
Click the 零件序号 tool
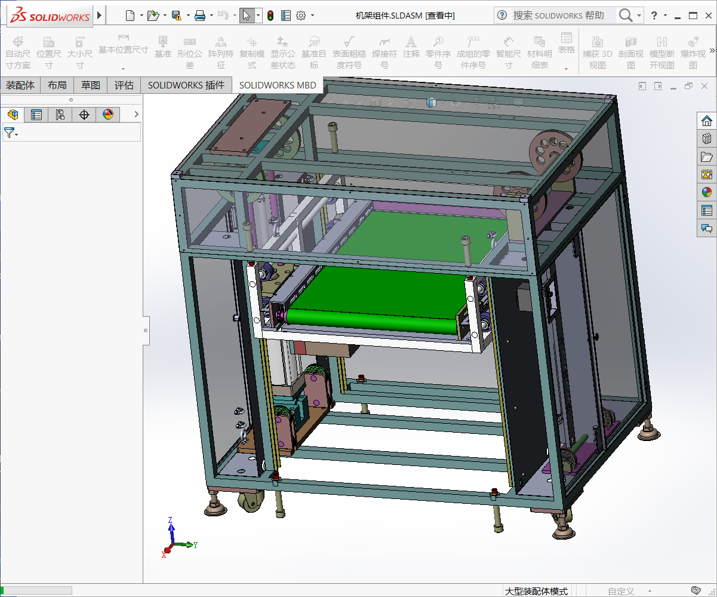coord(438,53)
